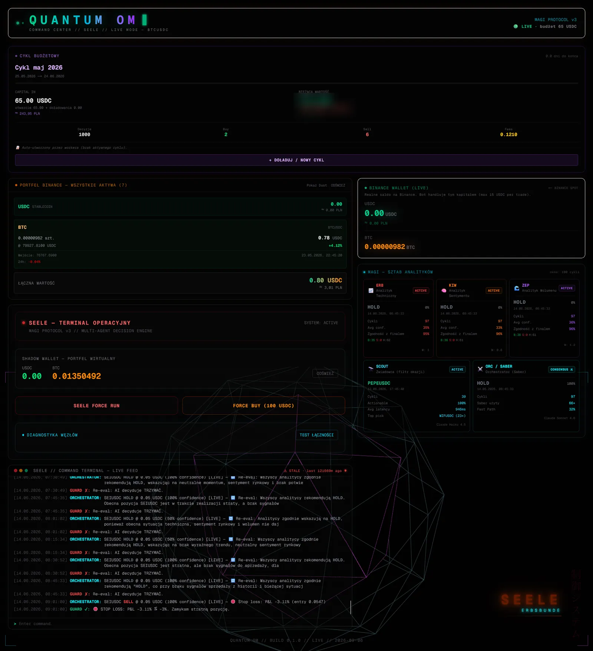The width and height of the screenshot is (593, 651).
Task: Refresh shadow wallet with ODŚWIEŻ button
Action: (x=325, y=374)
